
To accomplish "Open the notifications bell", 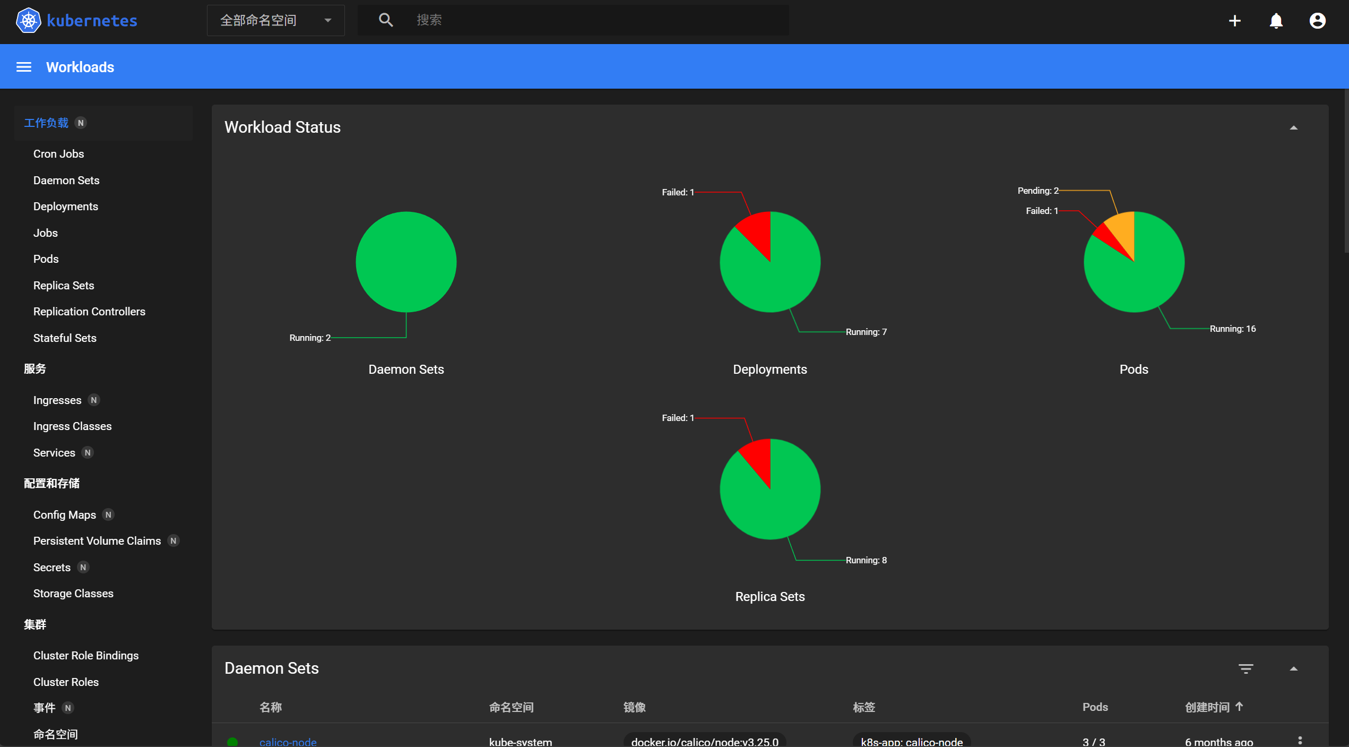I will click(x=1276, y=21).
